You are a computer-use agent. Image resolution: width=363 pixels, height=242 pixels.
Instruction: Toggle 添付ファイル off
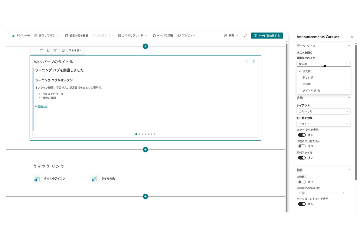pos(302,158)
